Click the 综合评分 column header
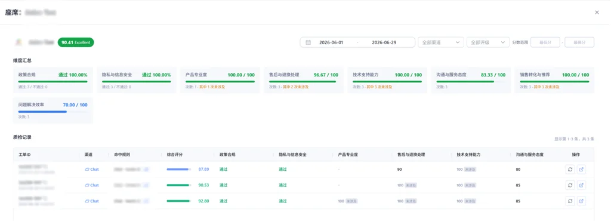This screenshot has width=611, height=221. coord(175,155)
